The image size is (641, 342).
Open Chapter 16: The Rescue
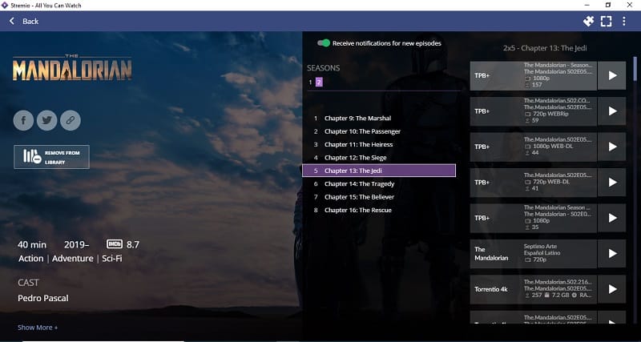(378, 210)
